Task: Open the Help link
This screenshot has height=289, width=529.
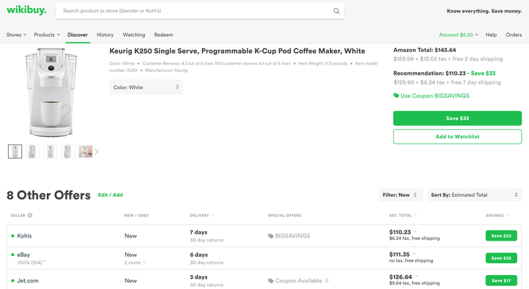Action: [x=492, y=34]
